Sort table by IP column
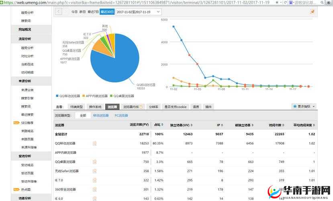The image size is (333, 201). pos(220,125)
